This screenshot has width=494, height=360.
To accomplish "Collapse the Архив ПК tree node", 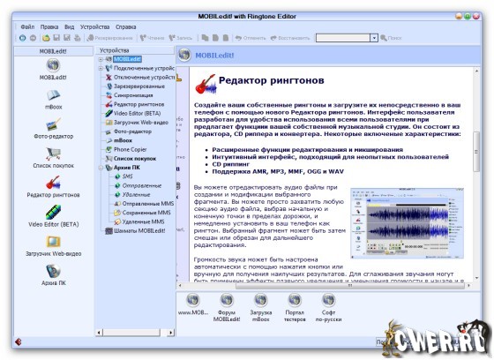I will pyautogui.click(x=101, y=168).
